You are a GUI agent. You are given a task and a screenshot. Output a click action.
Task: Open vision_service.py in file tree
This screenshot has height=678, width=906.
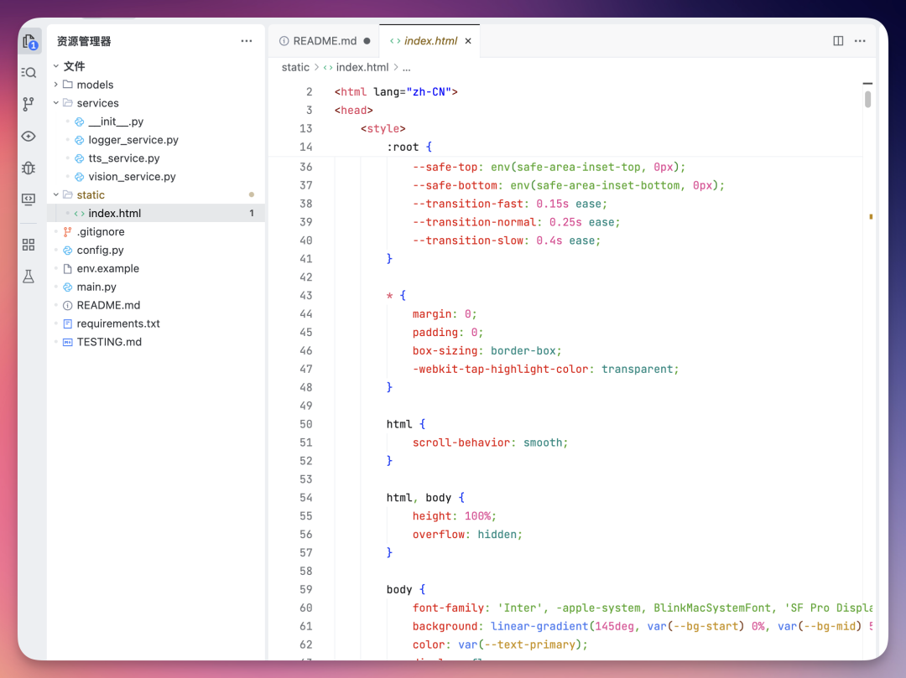tap(132, 177)
